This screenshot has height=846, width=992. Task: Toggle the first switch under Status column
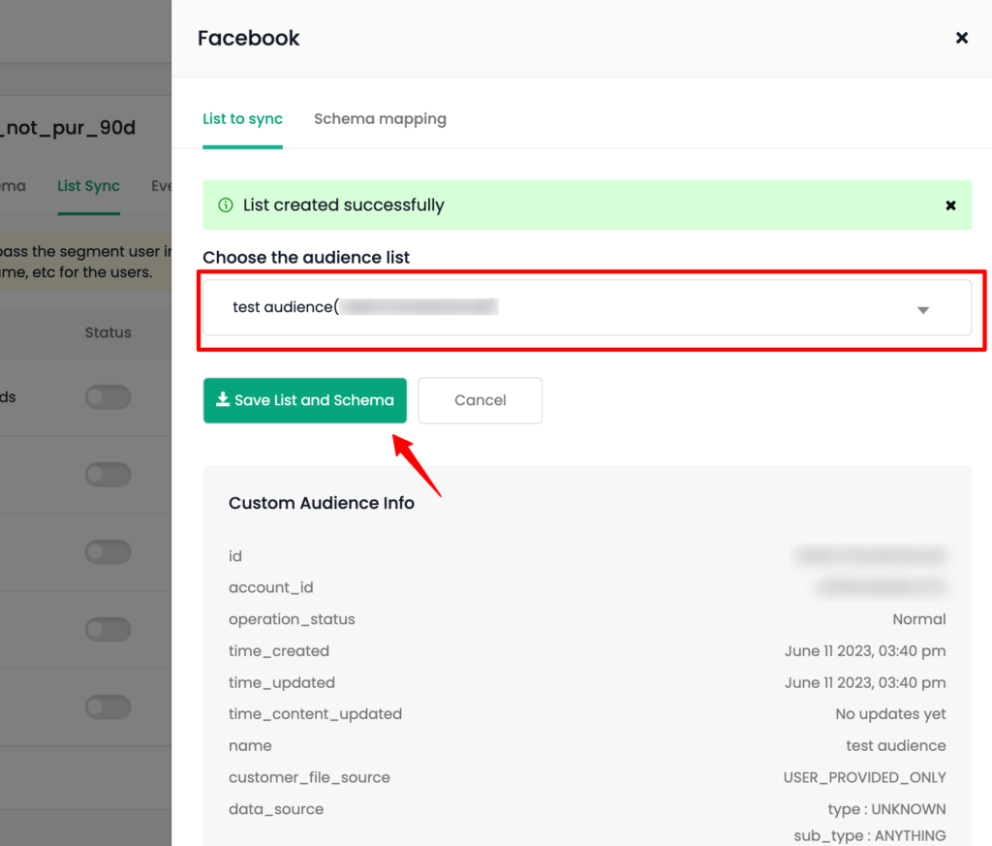point(108,396)
